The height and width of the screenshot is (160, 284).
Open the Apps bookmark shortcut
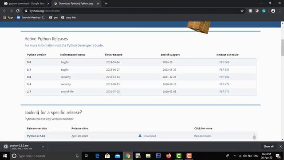tap(8, 18)
